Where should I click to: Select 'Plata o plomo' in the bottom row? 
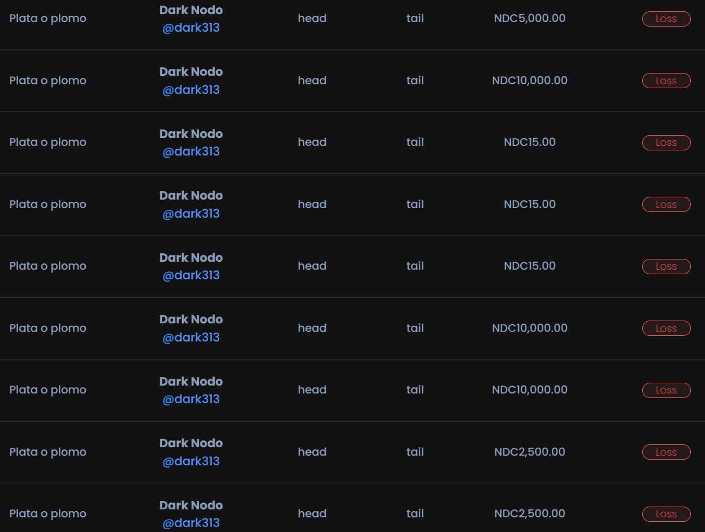click(48, 514)
